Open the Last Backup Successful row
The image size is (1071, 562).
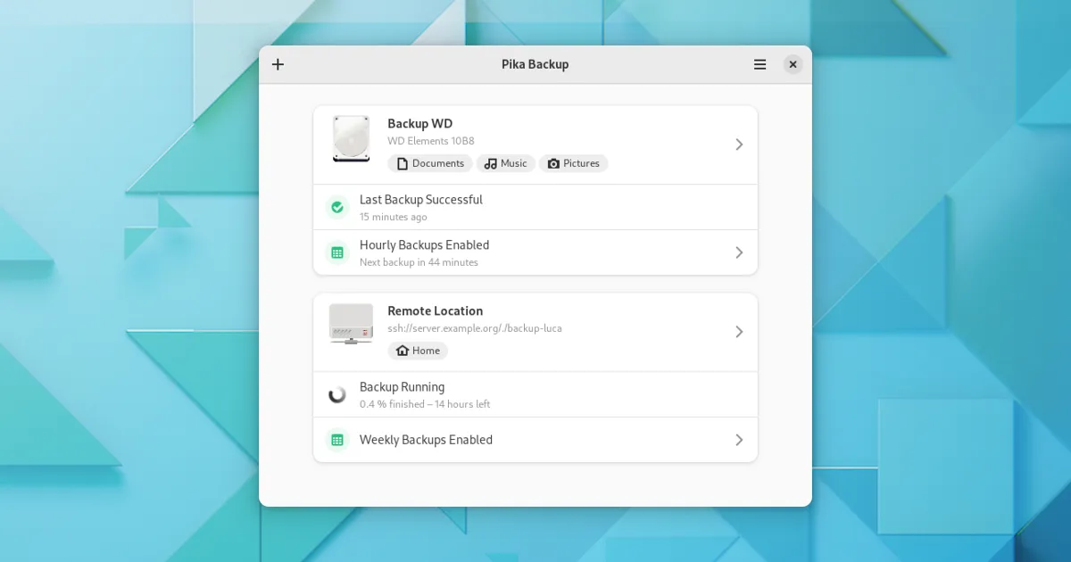point(535,207)
